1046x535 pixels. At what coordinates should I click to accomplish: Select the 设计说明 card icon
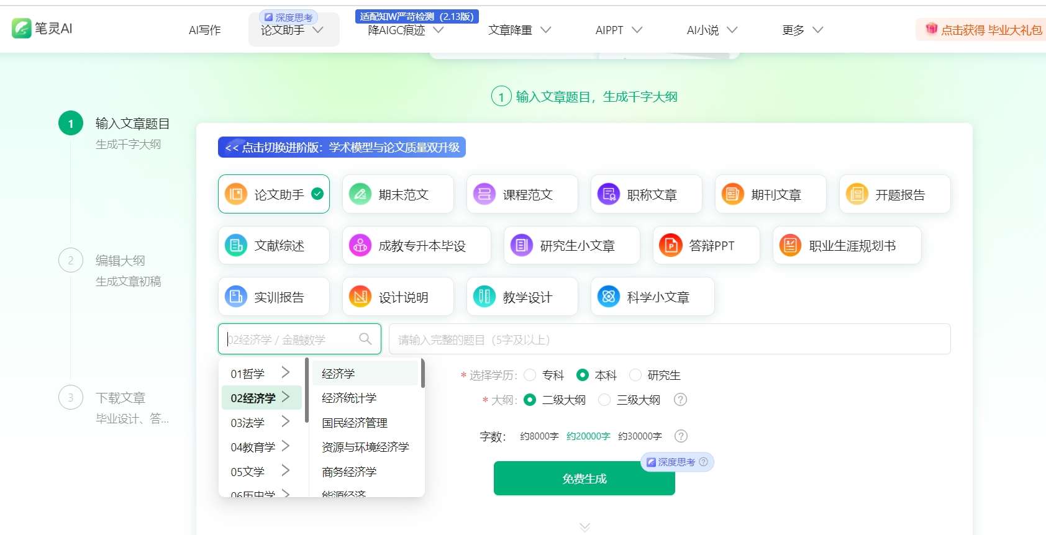pos(360,297)
